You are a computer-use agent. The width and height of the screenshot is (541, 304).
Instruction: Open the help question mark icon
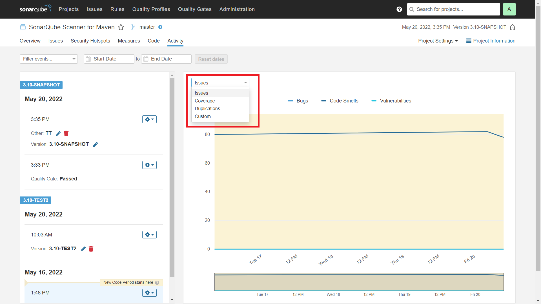(x=399, y=9)
